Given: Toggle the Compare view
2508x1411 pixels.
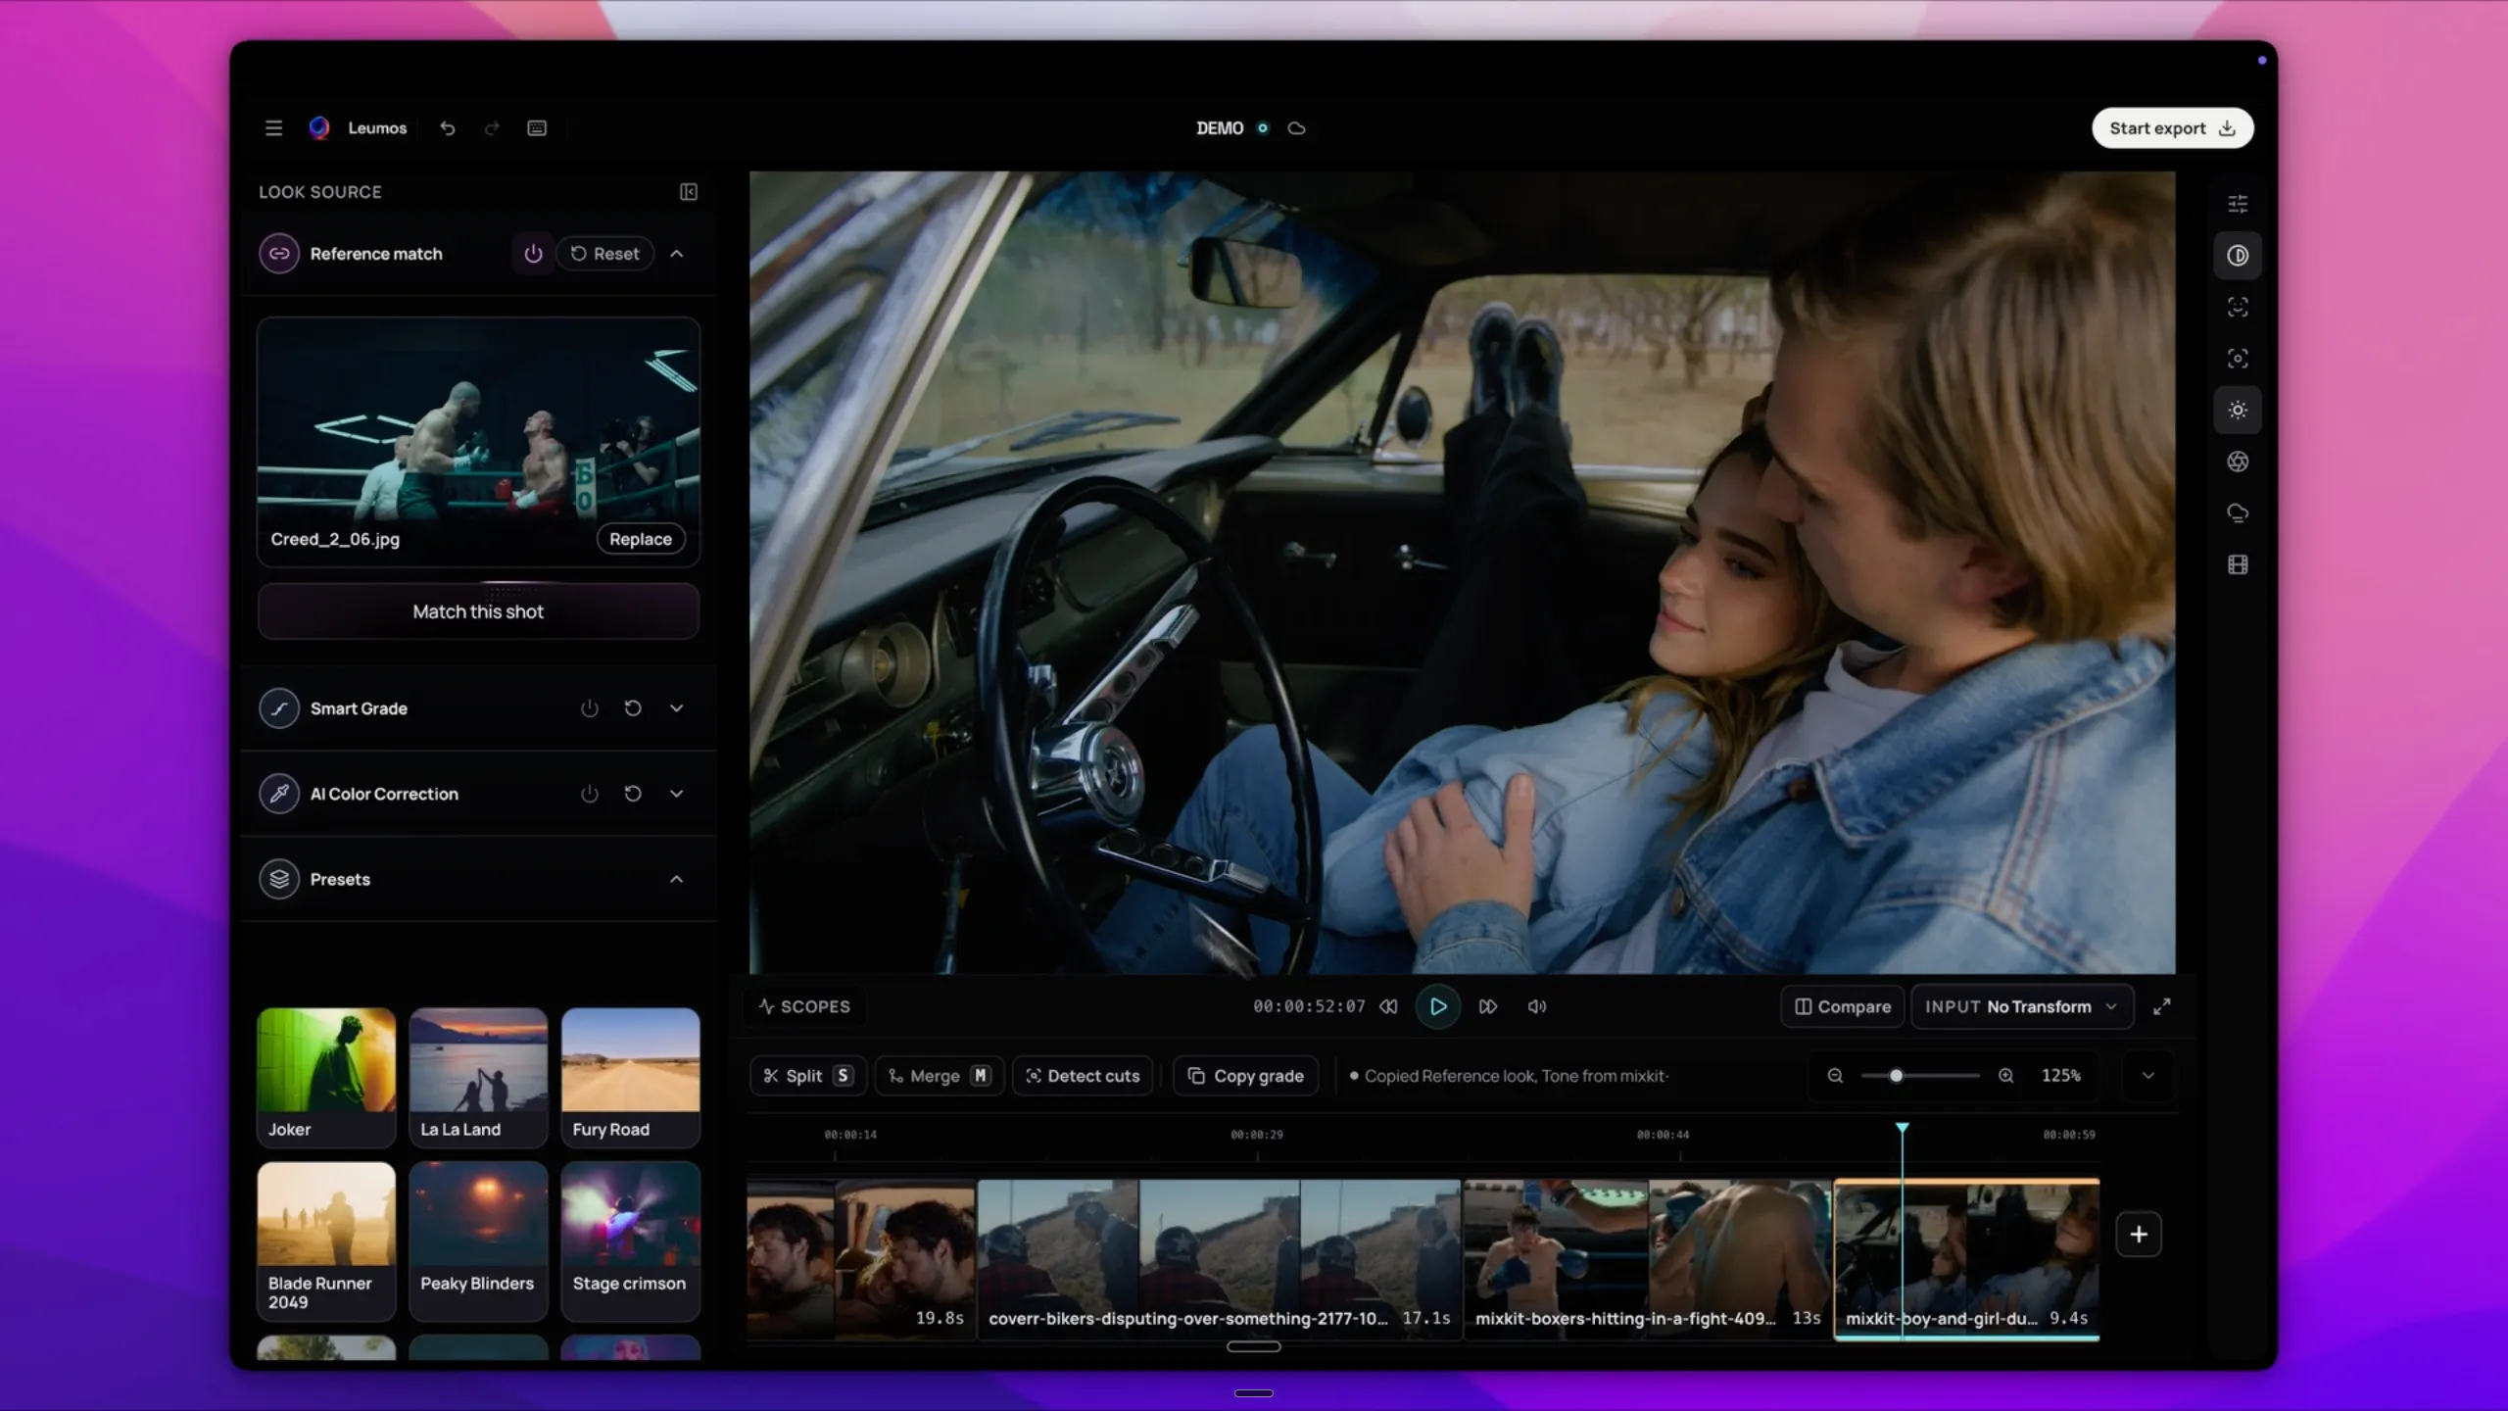Looking at the screenshot, I should pos(1842,1007).
